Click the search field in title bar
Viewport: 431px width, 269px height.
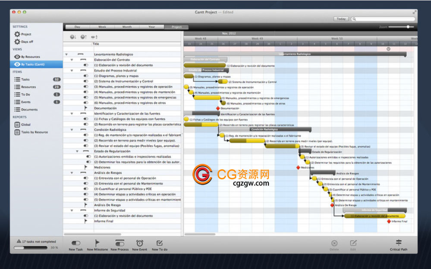point(384,19)
